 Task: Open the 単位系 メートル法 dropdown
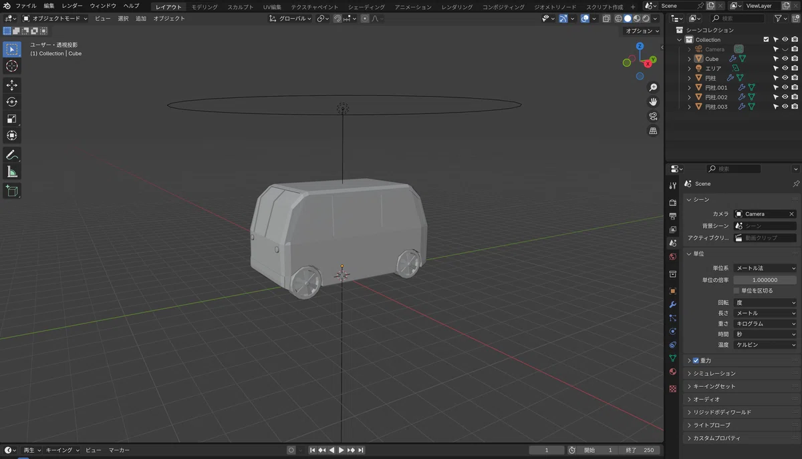tap(765, 268)
